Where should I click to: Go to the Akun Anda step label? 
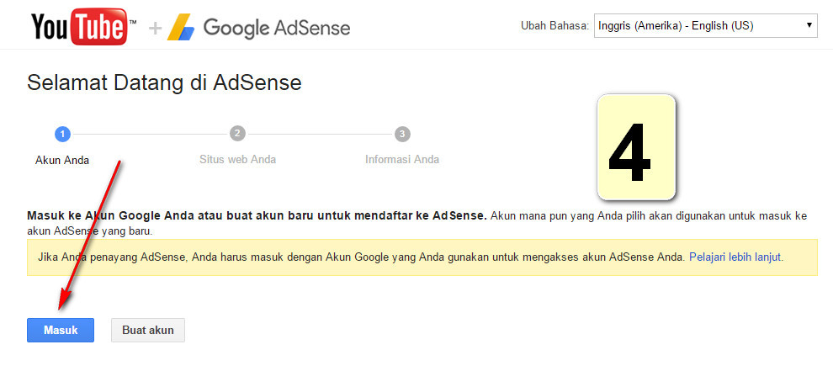click(61, 160)
